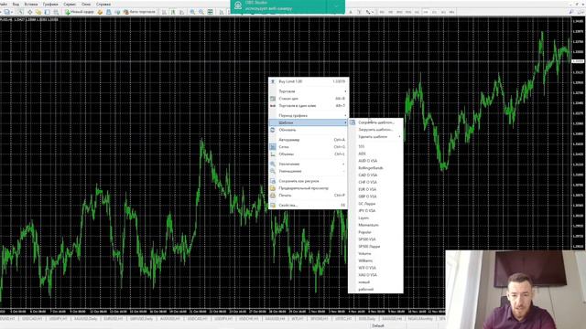Toggle Объемы in the context menu

309,154
